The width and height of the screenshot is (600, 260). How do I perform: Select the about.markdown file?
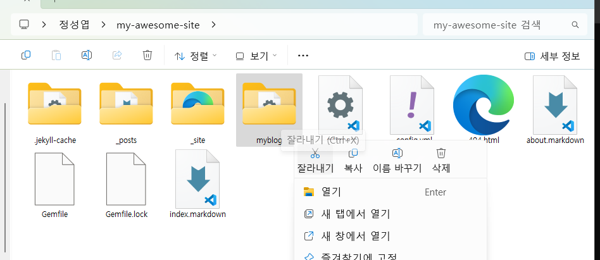[555, 111]
